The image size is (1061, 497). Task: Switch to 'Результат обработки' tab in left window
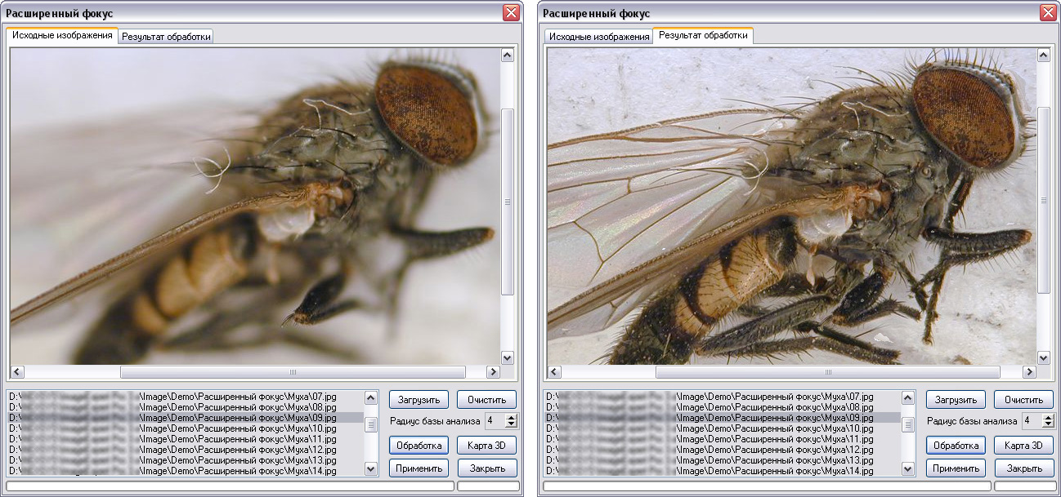tap(166, 37)
